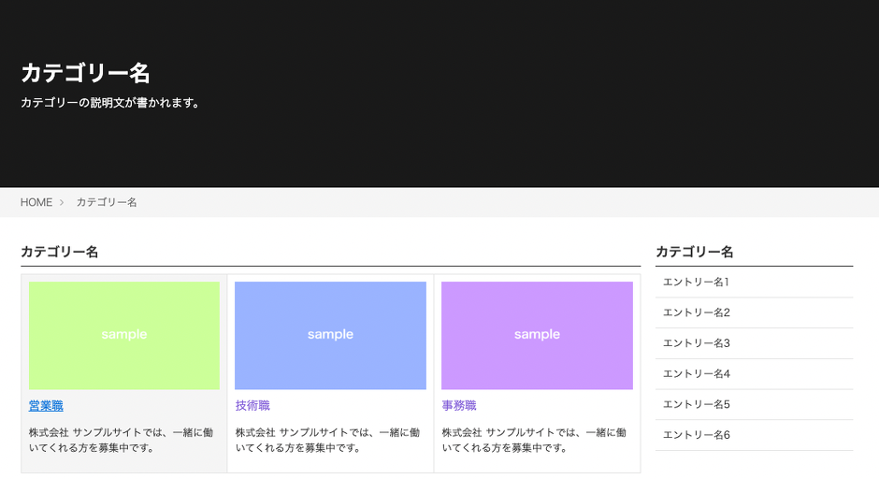Select エントリー名2 in the sidebar
This screenshot has height=479, width=879.
click(696, 312)
